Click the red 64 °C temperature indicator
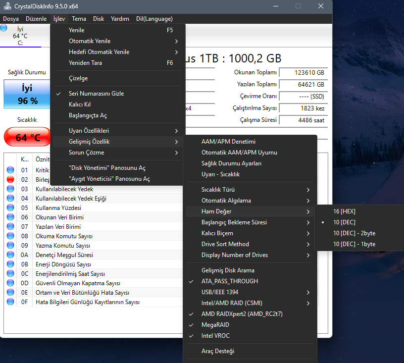The image size is (404, 363). [27, 137]
